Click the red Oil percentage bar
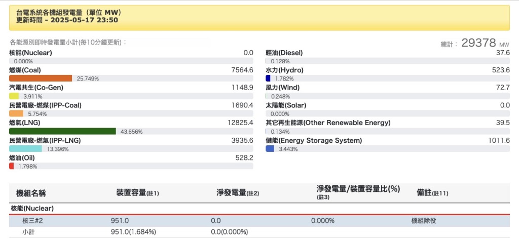The image size is (519, 240). (x=12, y=166)
